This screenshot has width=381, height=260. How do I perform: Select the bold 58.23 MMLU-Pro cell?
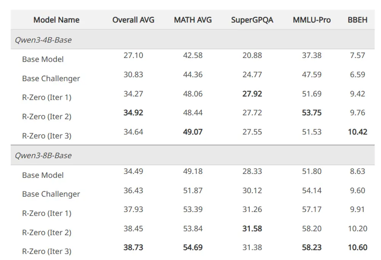click(312, 247)
